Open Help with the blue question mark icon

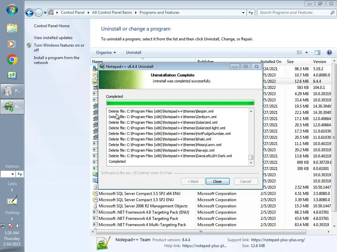click(x=329, y=52)
